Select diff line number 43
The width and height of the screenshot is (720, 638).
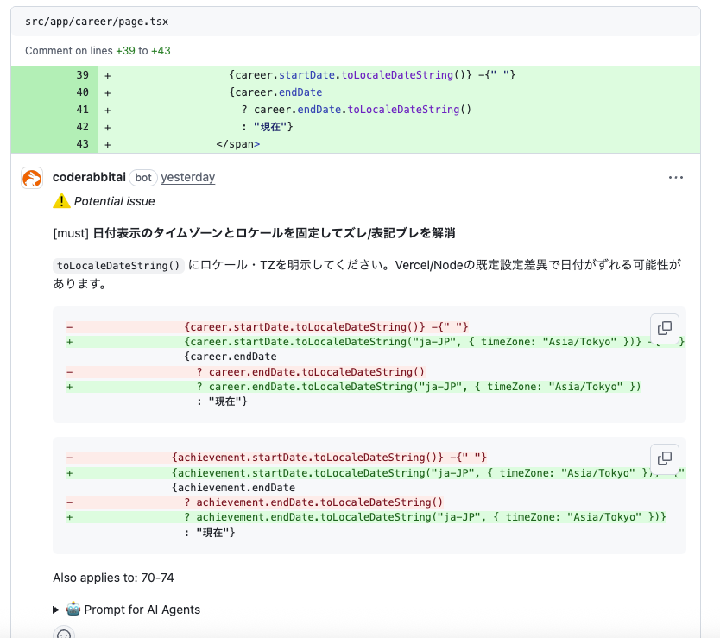tap(83, 144)
